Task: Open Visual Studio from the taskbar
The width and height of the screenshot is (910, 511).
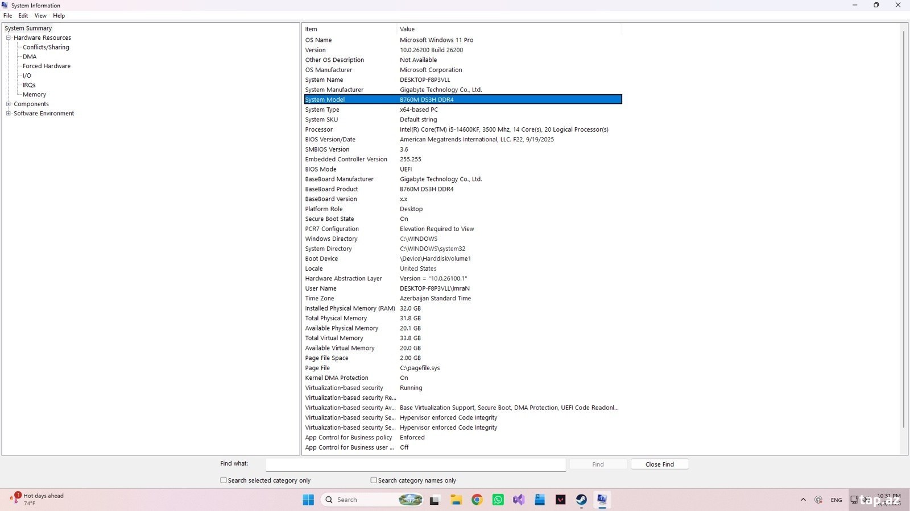Action: click(x=519, y=500)
